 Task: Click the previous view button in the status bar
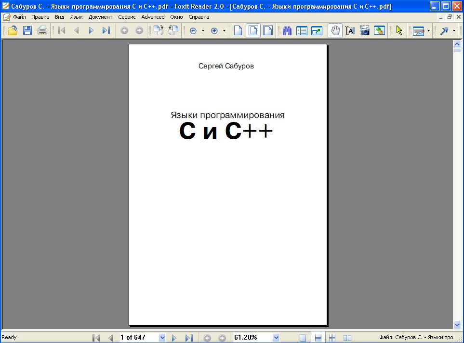click(207, 338)
